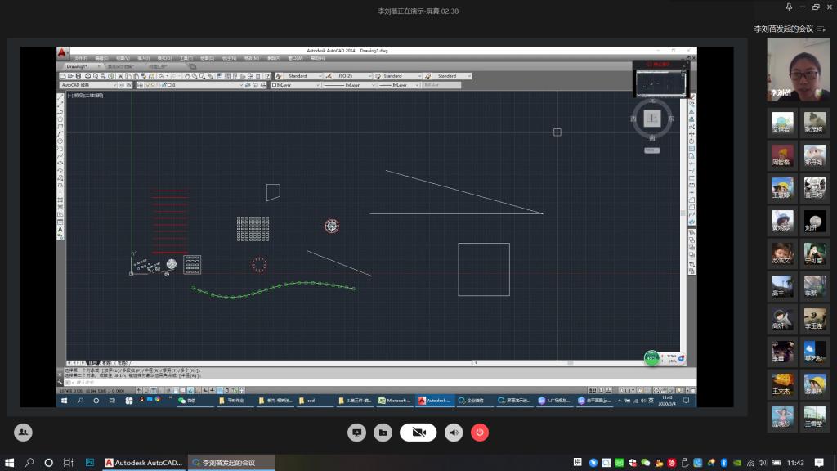Image resolution: width=837 pixels, height=471 pixels.
Task: Click Microsoft Excel button in shared taskbar
Action: [395, 401]
